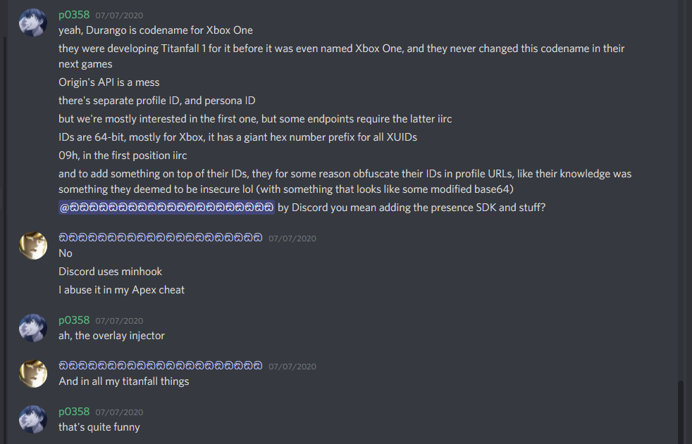Click the timestamp next to the "No" author
The image size is (692, 444).
click(x=292, y=239)
